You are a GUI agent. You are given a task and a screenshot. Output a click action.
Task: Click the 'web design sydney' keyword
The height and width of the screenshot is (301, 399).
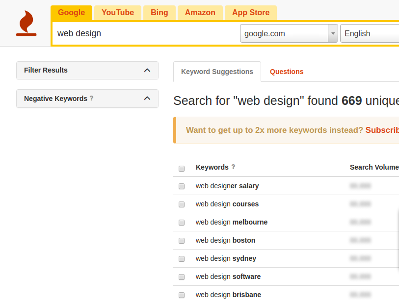226,258
